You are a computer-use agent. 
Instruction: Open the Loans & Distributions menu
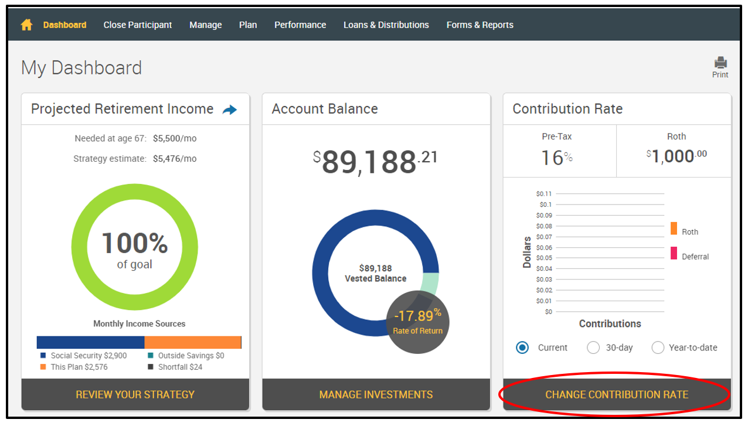[386, 25]
